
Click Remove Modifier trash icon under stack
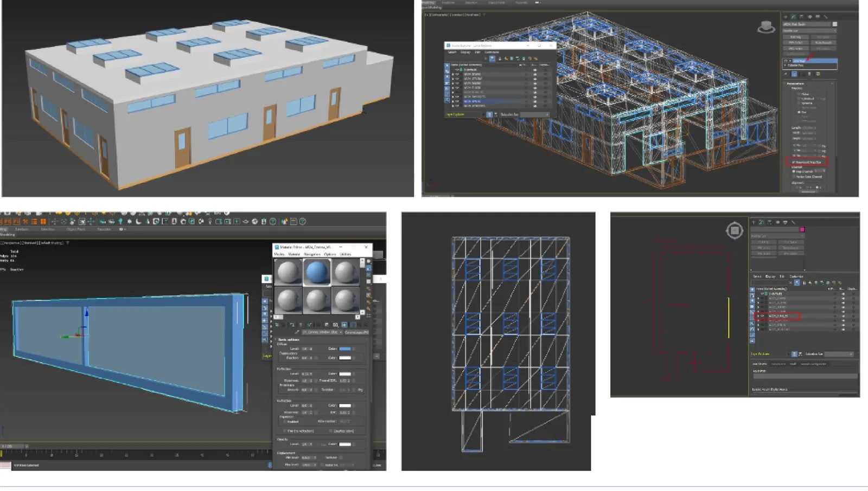pyautogui.click(x=809, y=74)
